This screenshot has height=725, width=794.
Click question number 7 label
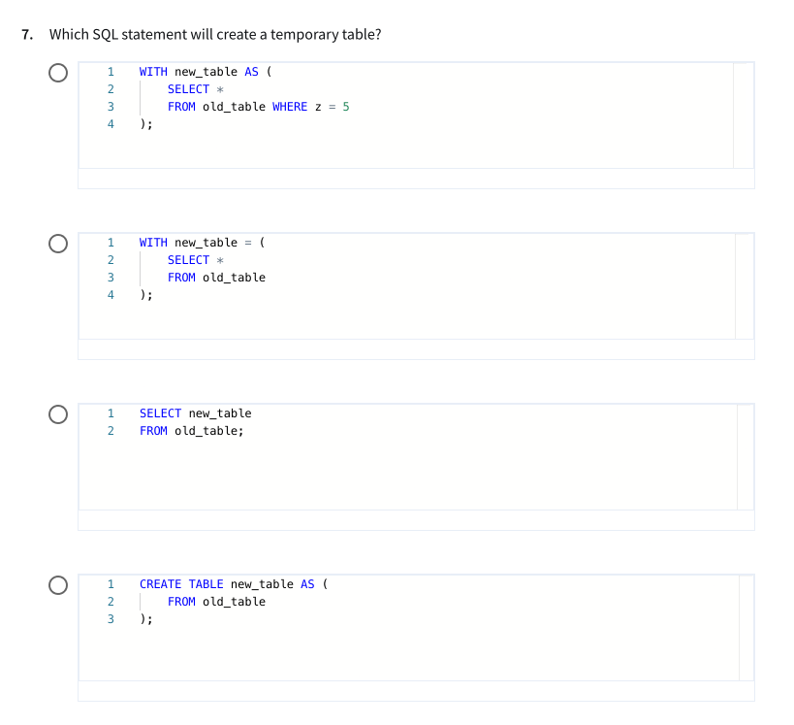(x=27, y=35)
